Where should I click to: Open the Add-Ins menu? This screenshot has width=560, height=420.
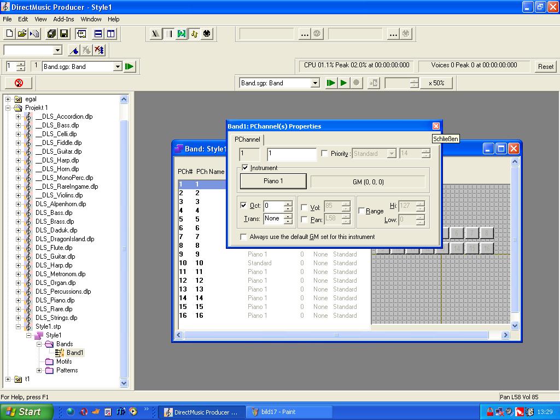(x=63, y=19)
